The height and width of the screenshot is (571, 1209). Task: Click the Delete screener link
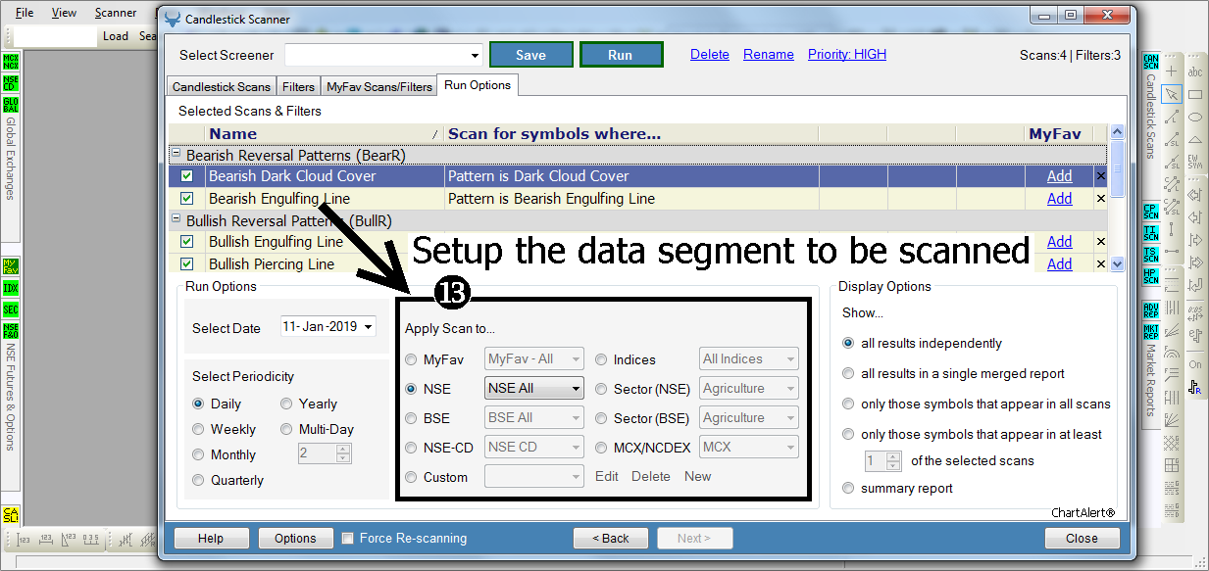[x=710, y=55]
